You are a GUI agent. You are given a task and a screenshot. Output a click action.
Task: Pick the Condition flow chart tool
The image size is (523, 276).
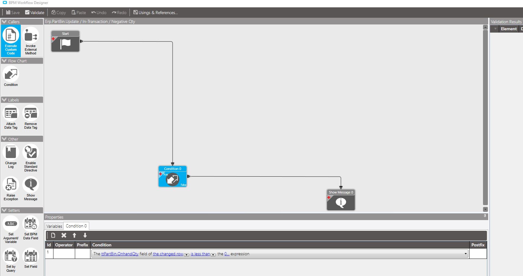click(x=11, y=76)
